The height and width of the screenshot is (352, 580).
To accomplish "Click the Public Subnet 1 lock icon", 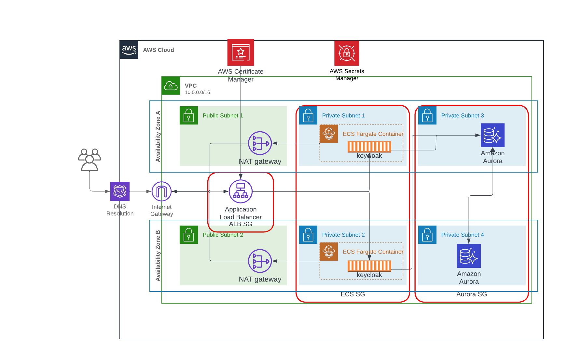I will pyautogui.click(x=189, y=115).
